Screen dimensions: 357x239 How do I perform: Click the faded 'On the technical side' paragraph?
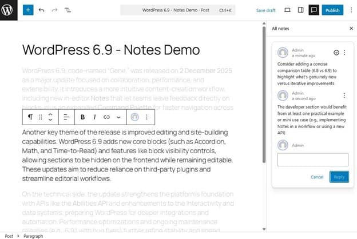128,212
